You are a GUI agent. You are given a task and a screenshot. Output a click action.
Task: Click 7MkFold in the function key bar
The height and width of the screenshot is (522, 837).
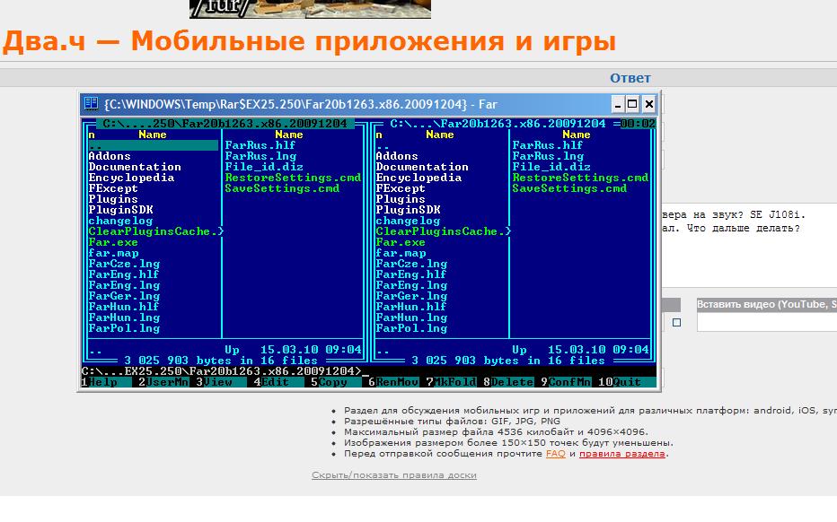(x=452, y=382)
